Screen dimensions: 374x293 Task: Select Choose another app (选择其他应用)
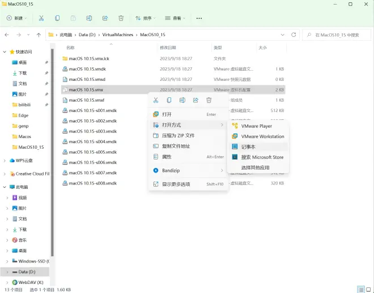[x=258, y=167]
